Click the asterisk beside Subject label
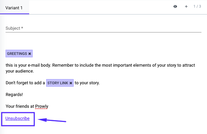This screenshot has width=207, height=134. click(22, 28)
